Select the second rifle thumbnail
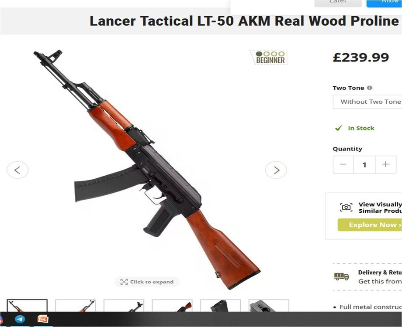Image resolution: width=402 pixels, height=327 pixels. tap(75, 306)
